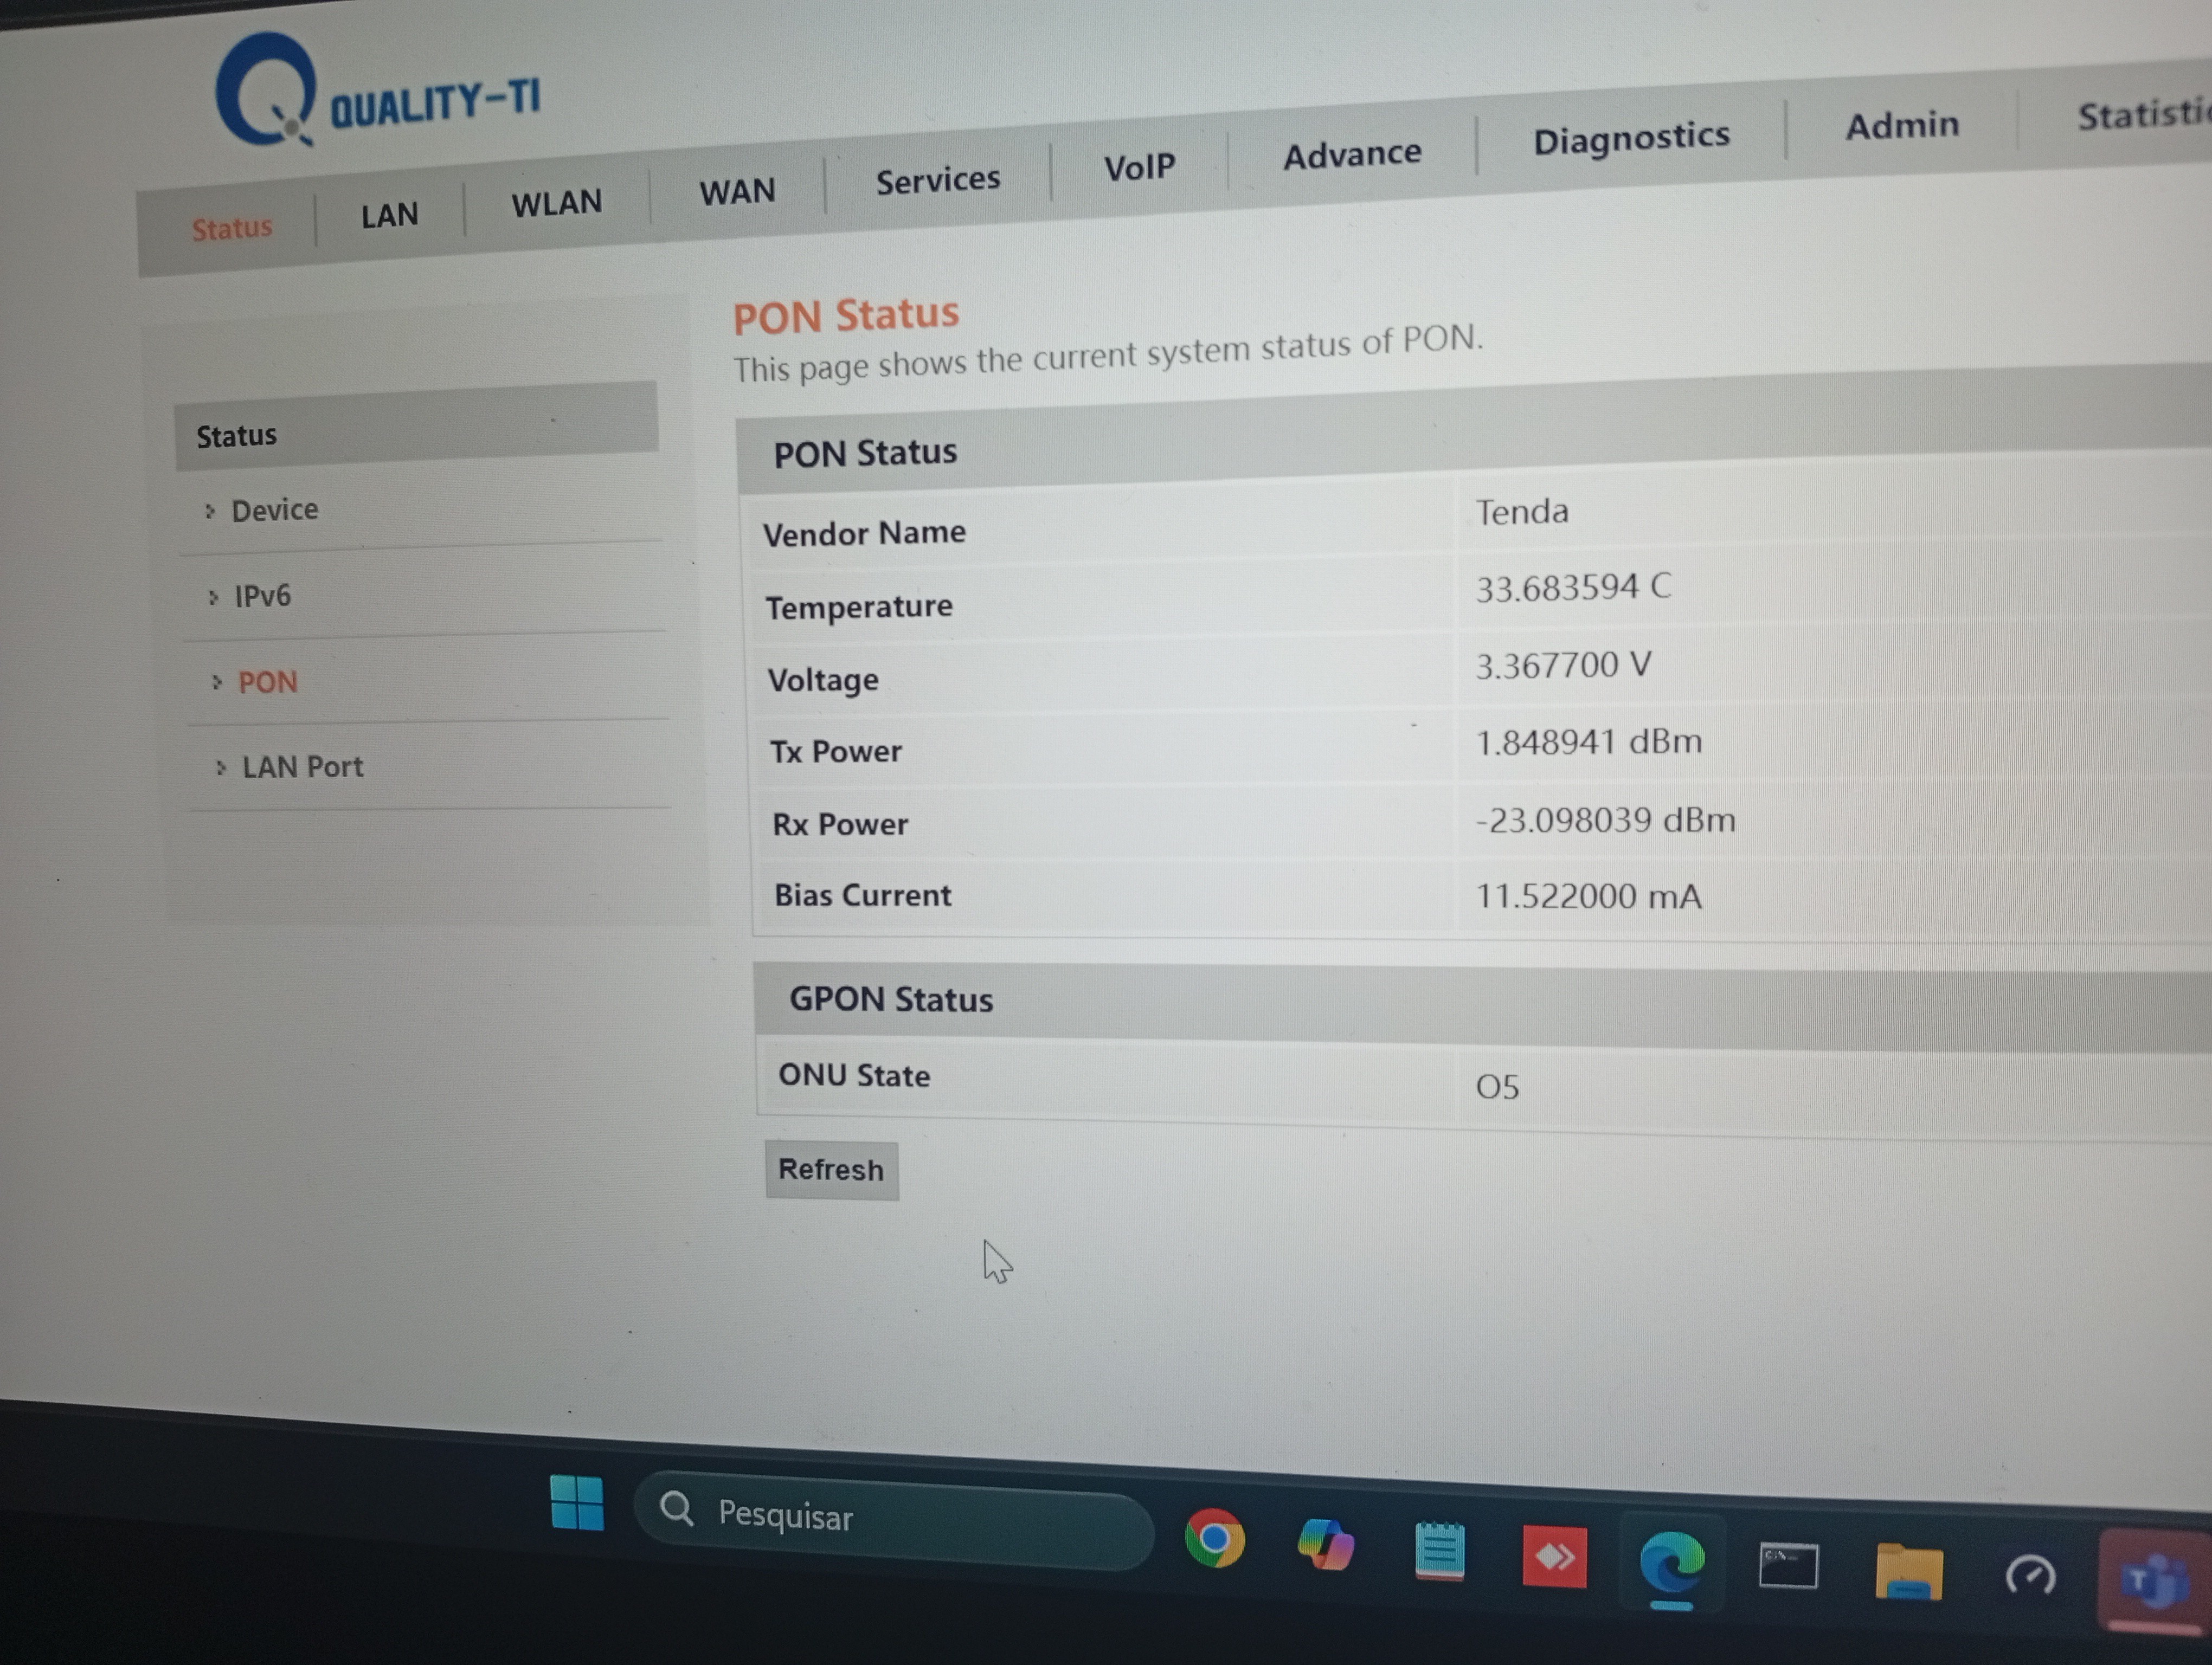
Task: Open the red AnyDesk taskbar icon
Action: 1553,1557
